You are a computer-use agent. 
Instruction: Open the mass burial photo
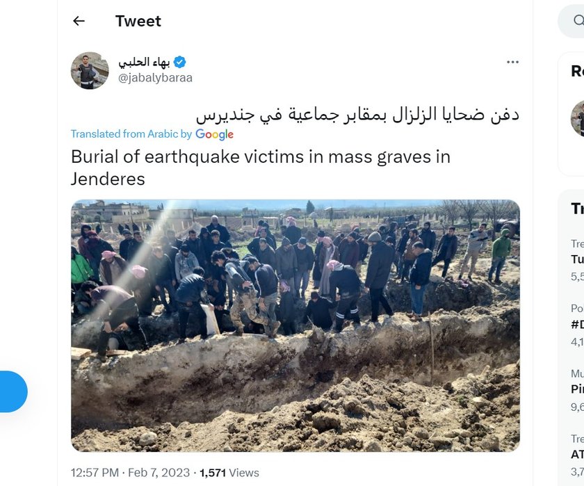pyautogui.click(x=295, y=326)
